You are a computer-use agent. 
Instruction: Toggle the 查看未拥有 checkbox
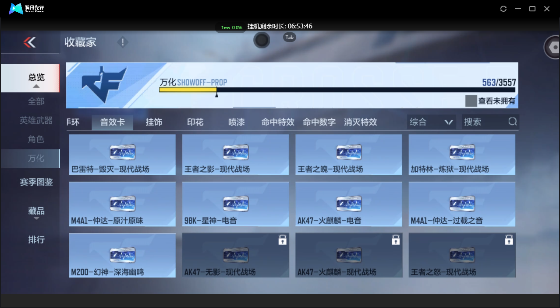[x=471, y=101]
